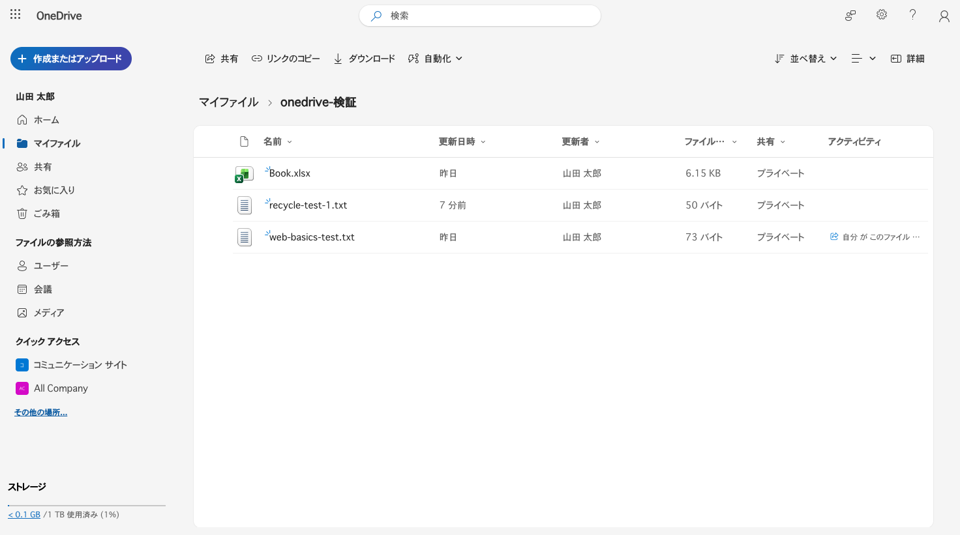960x535 pixels.
Task: Open 自動化 automation dropdown
Action: coord(436,59)
